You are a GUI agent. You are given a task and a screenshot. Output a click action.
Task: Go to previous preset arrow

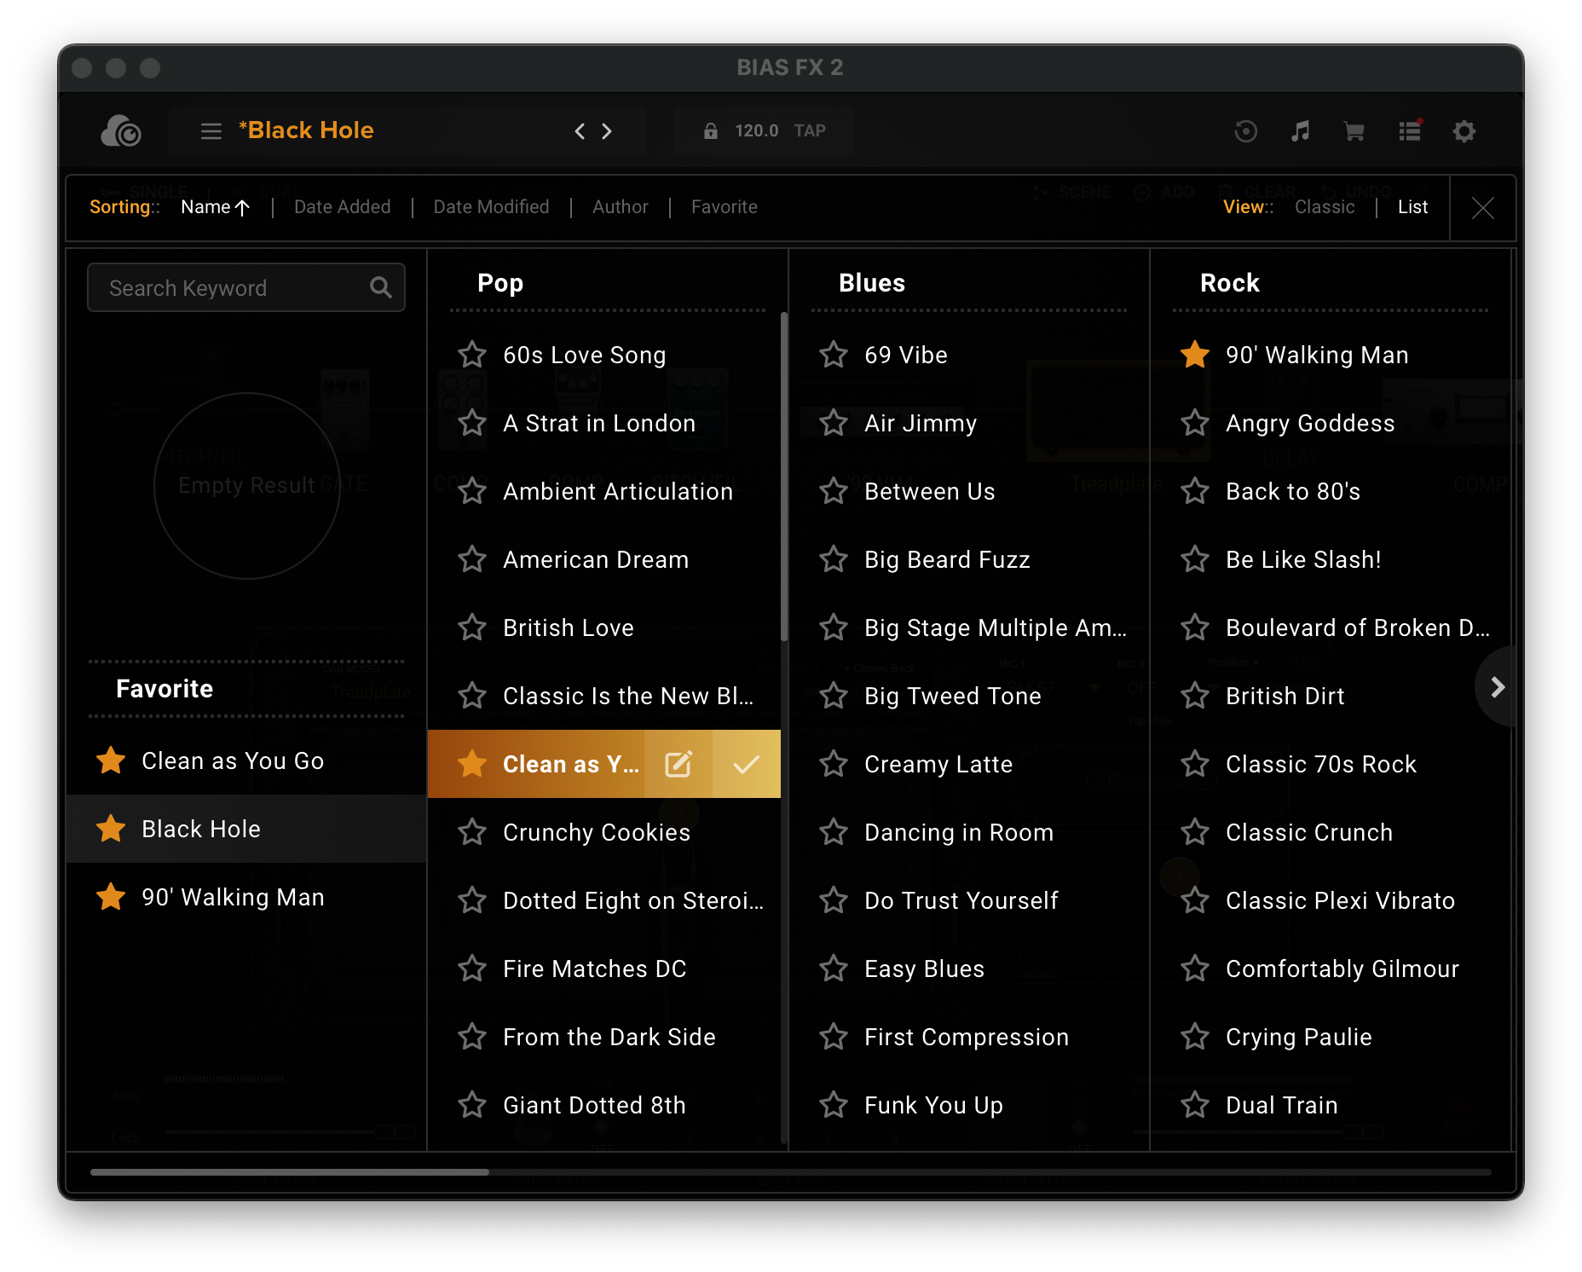[x=580, y=131]
